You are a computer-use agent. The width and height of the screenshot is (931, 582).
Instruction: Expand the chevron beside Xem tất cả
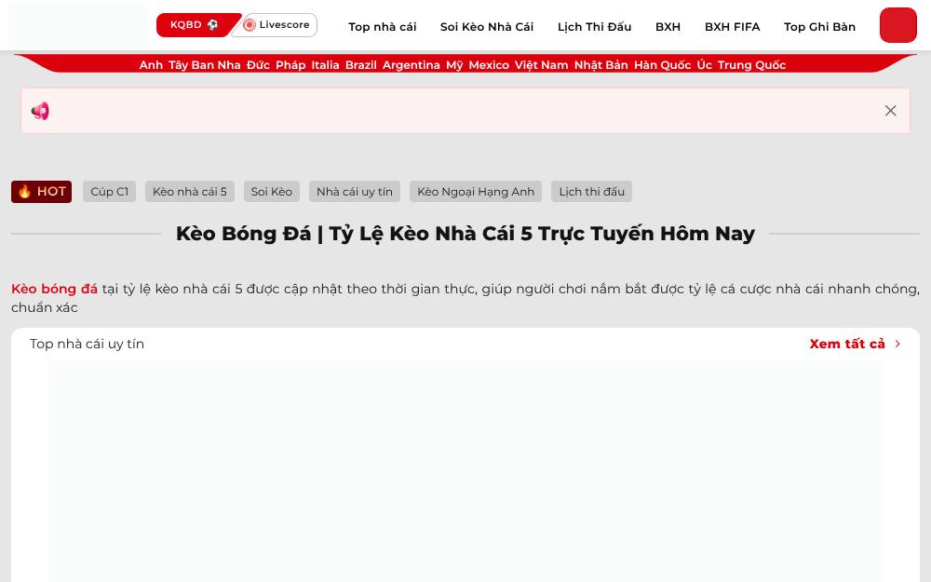coord(897,344)
